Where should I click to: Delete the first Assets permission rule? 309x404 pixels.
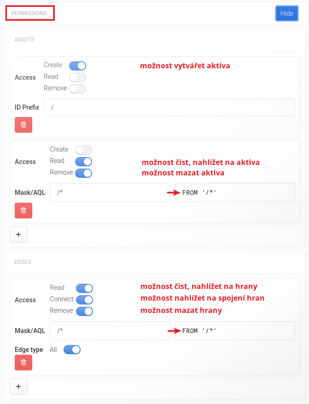click(23, 125)
